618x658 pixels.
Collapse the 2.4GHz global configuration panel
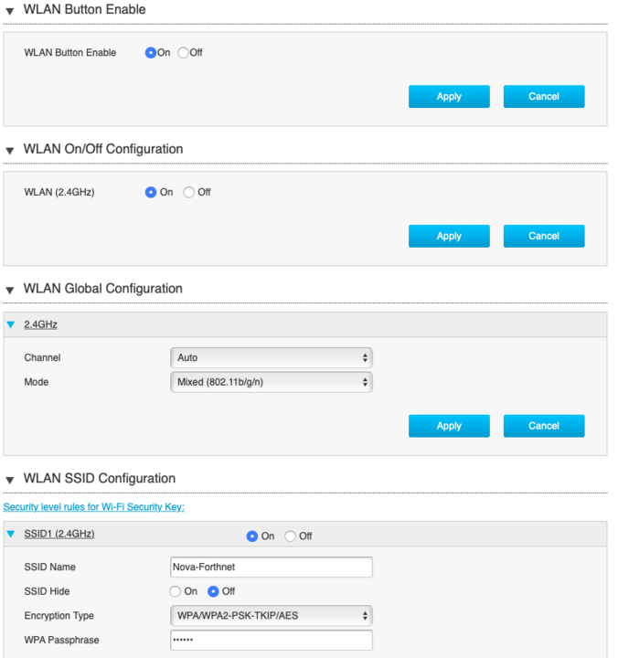tap(11, 324)
